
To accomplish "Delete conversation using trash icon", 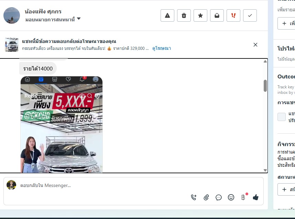I will click(x=184, y=15).
